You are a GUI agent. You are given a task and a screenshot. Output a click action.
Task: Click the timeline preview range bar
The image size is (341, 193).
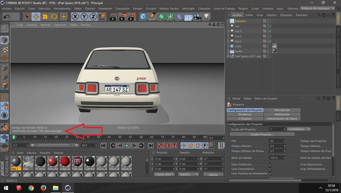54,145
